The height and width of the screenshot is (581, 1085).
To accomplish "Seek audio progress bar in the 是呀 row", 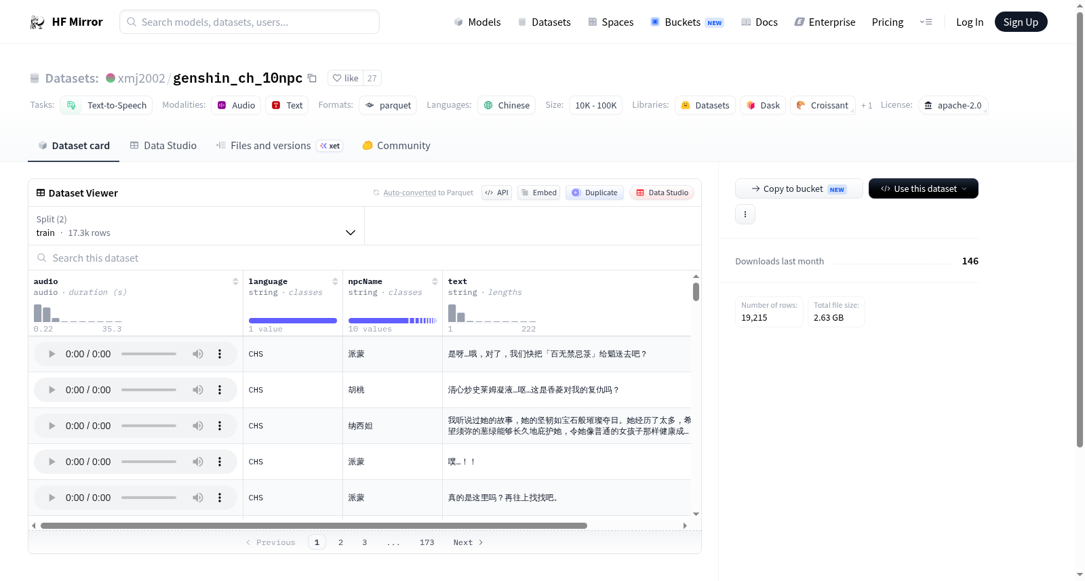I will coord(149,354).
